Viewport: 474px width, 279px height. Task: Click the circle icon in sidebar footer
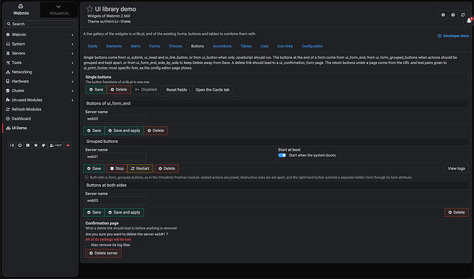(20, 146)
